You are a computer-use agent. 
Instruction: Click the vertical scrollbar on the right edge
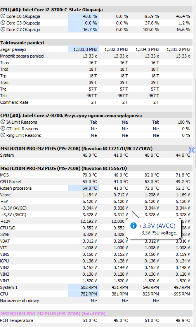(195, 123)
